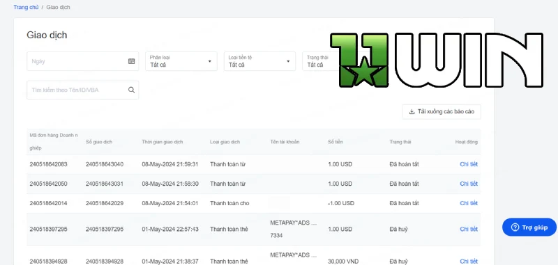Screen dimensions: 558x265
Task: Click the Trạng thái column header
Action: coord(400,142)
